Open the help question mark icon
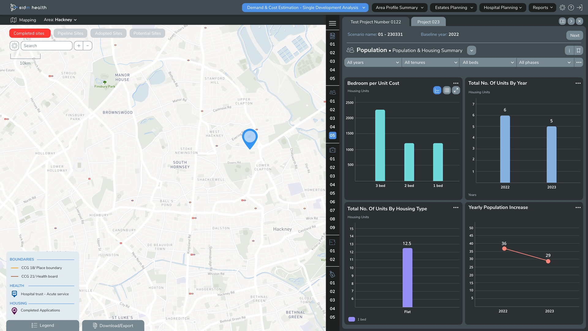The height and width of the screenshot is (331, 588). click(571, 8)
